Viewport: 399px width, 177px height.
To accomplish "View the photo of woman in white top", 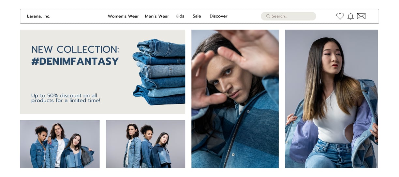I will [x=332, y=99].
